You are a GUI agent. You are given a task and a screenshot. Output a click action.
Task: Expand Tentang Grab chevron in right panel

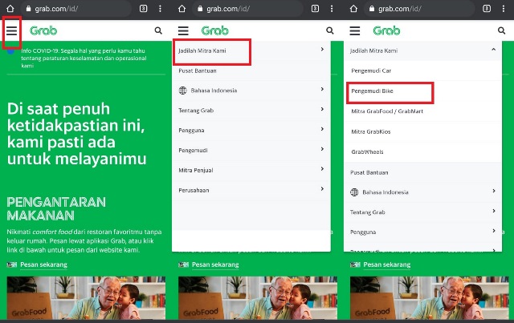point(494,211)
